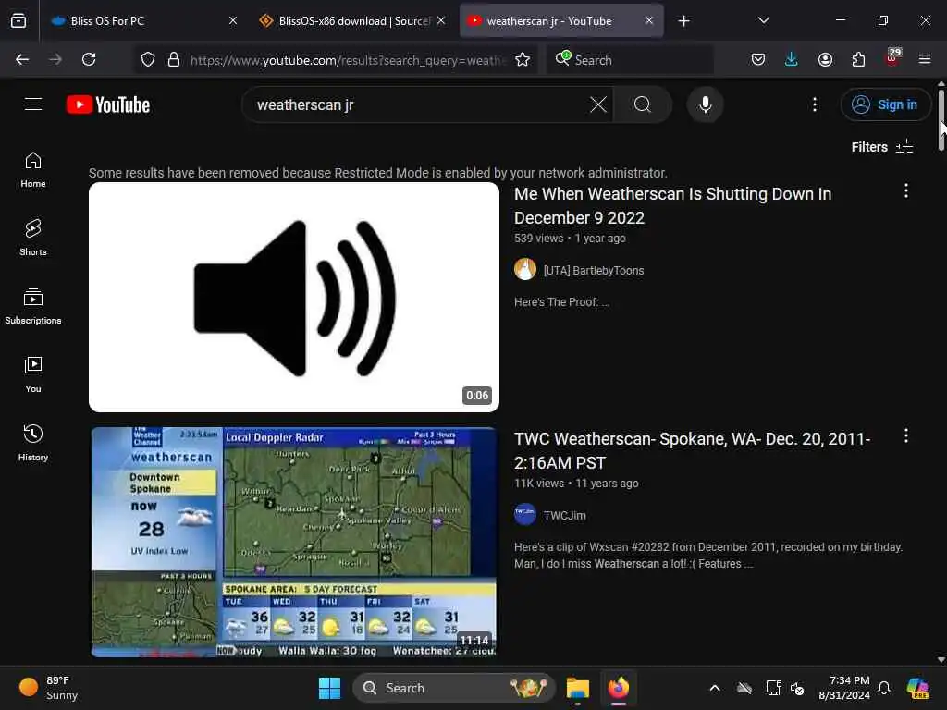Close the Bliss OS For PC tab
947x710 pixels.
coord(232,20)
